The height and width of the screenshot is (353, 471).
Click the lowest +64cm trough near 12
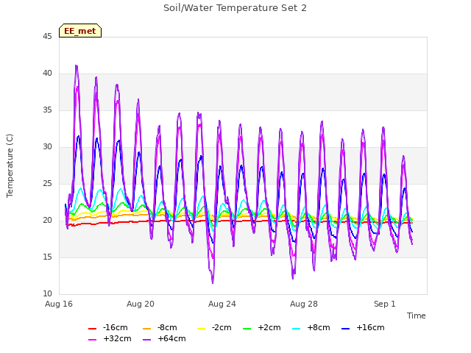tap(213, 282)
